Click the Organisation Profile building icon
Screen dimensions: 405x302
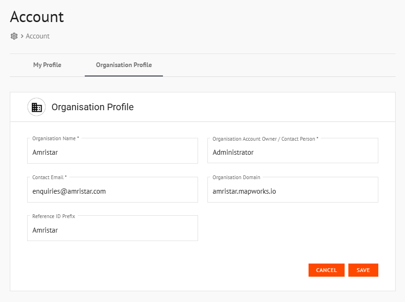coord(37,106)
